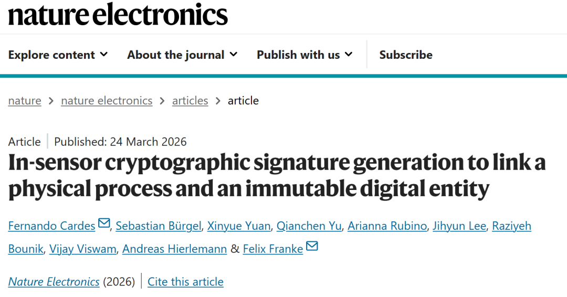Click Cite this article link
Screen dimensions: 567x297
point(185,282)
